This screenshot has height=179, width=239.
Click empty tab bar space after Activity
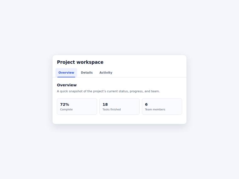coord(149,73)
